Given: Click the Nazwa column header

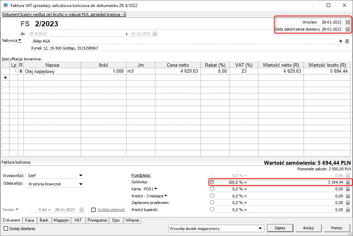Looking at the screenshot, I should 52,65.
